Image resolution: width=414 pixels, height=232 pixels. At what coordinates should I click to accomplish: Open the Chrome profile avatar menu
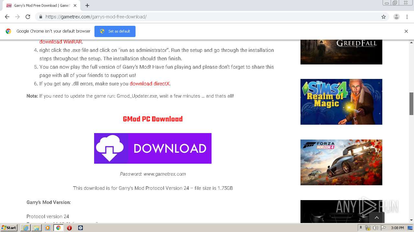396,17
